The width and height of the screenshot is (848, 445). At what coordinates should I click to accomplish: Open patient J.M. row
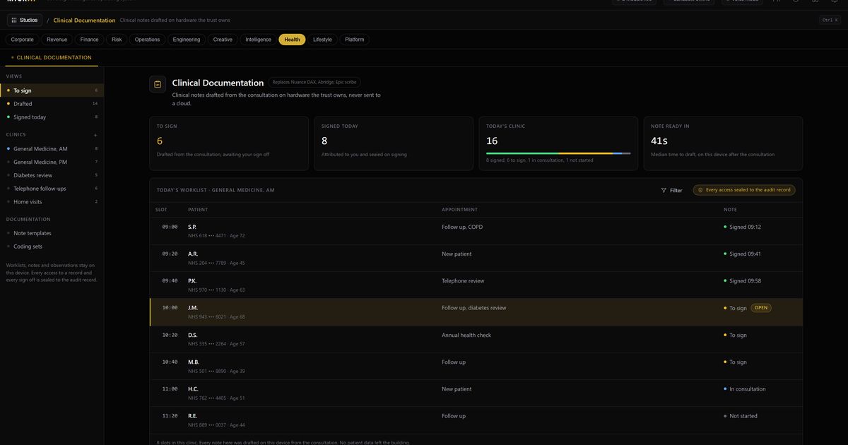[x=476, y=312]
